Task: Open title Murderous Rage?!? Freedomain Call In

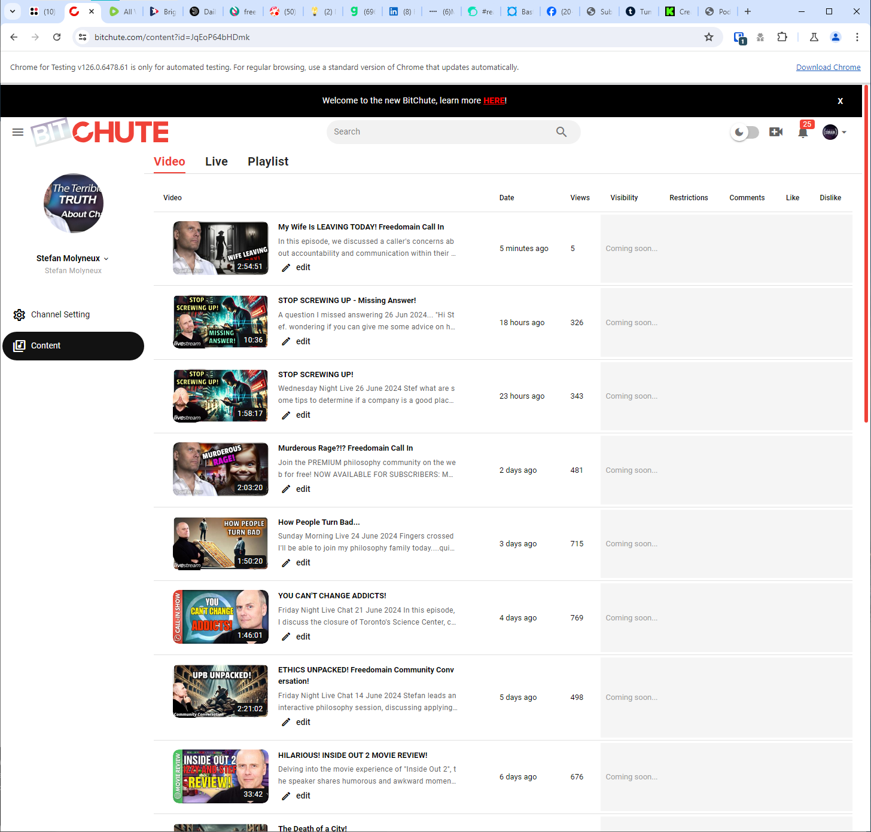Action: coord(345,448)
